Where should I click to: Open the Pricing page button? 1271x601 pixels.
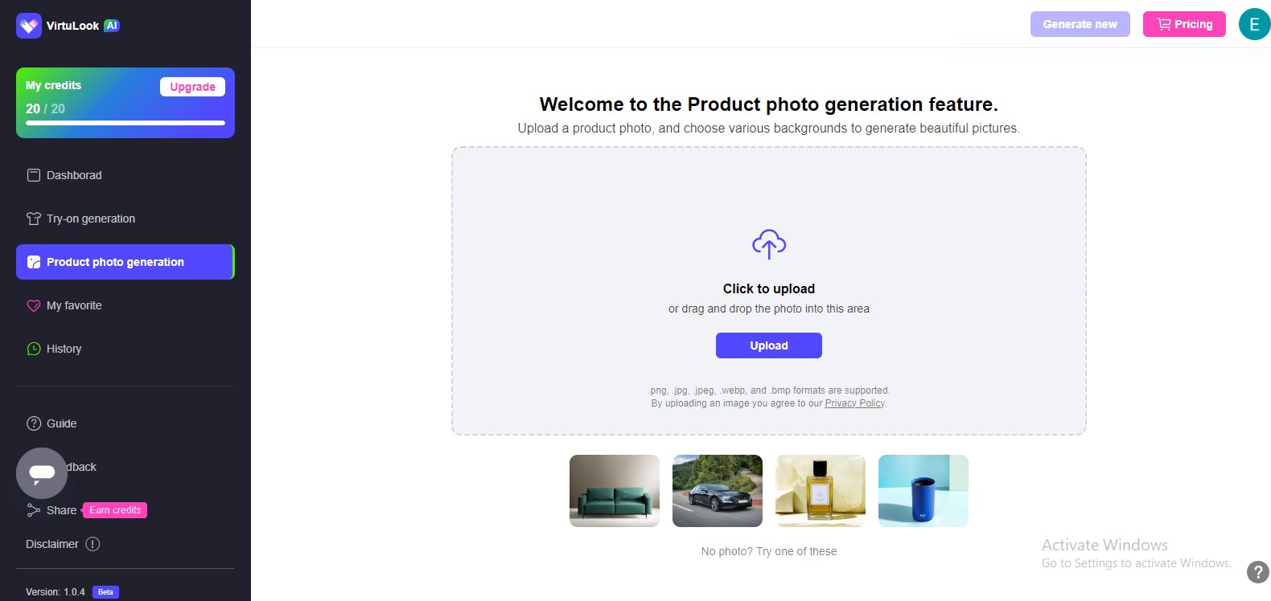(1183, 24)
